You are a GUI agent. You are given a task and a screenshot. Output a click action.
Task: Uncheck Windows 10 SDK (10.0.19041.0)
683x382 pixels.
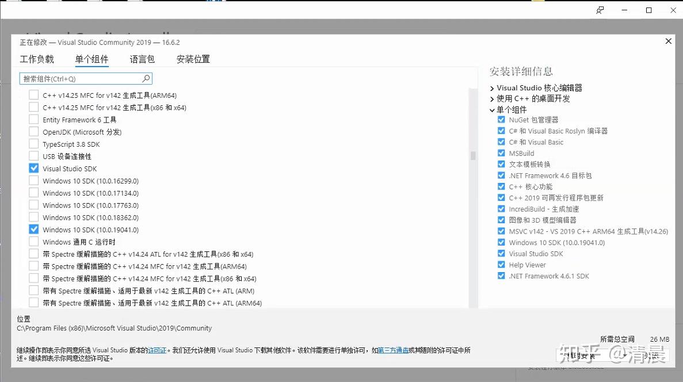(x=33, y=230)
